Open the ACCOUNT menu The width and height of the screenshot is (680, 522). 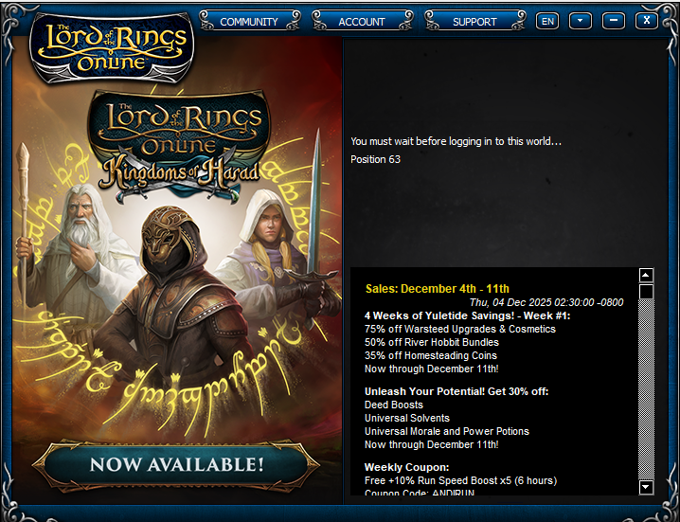362,21
